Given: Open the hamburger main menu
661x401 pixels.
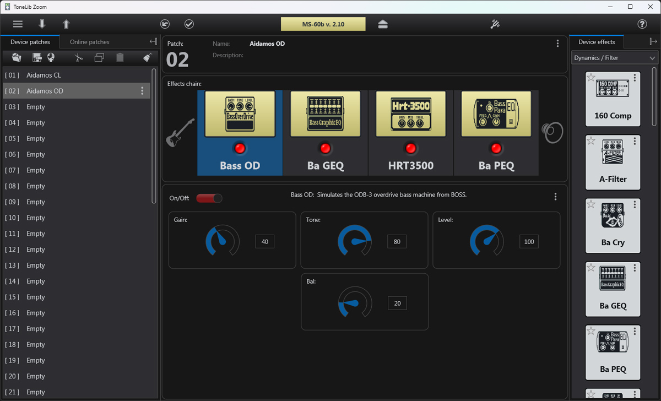Looking at the screenshot, I should [x=18, y=24].
